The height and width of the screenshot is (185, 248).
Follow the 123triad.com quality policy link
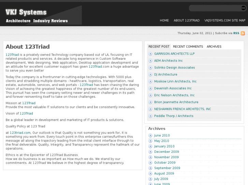(x=20, y=133)
